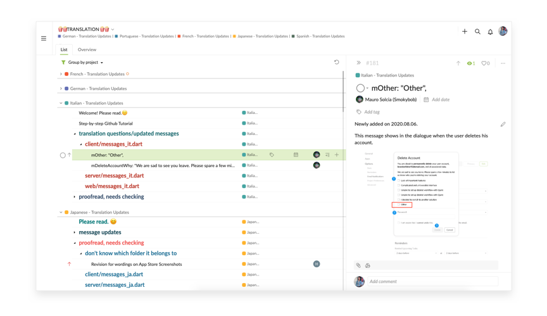The width and height of the screenshot is (547, 316).
Task: Open search with the magnifier icon
Action: click(477, 32)
